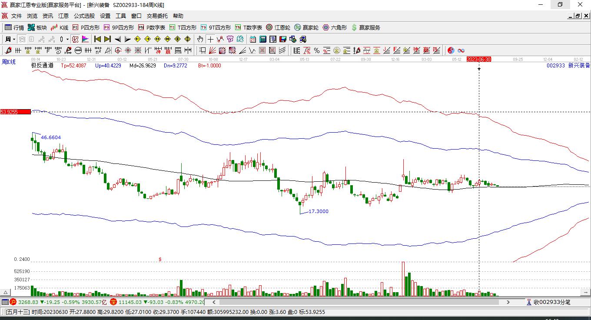Toggle the crosshair cursor mode
Image resolution: width=591 pixels, height=320 pixels.
point(210,39)
